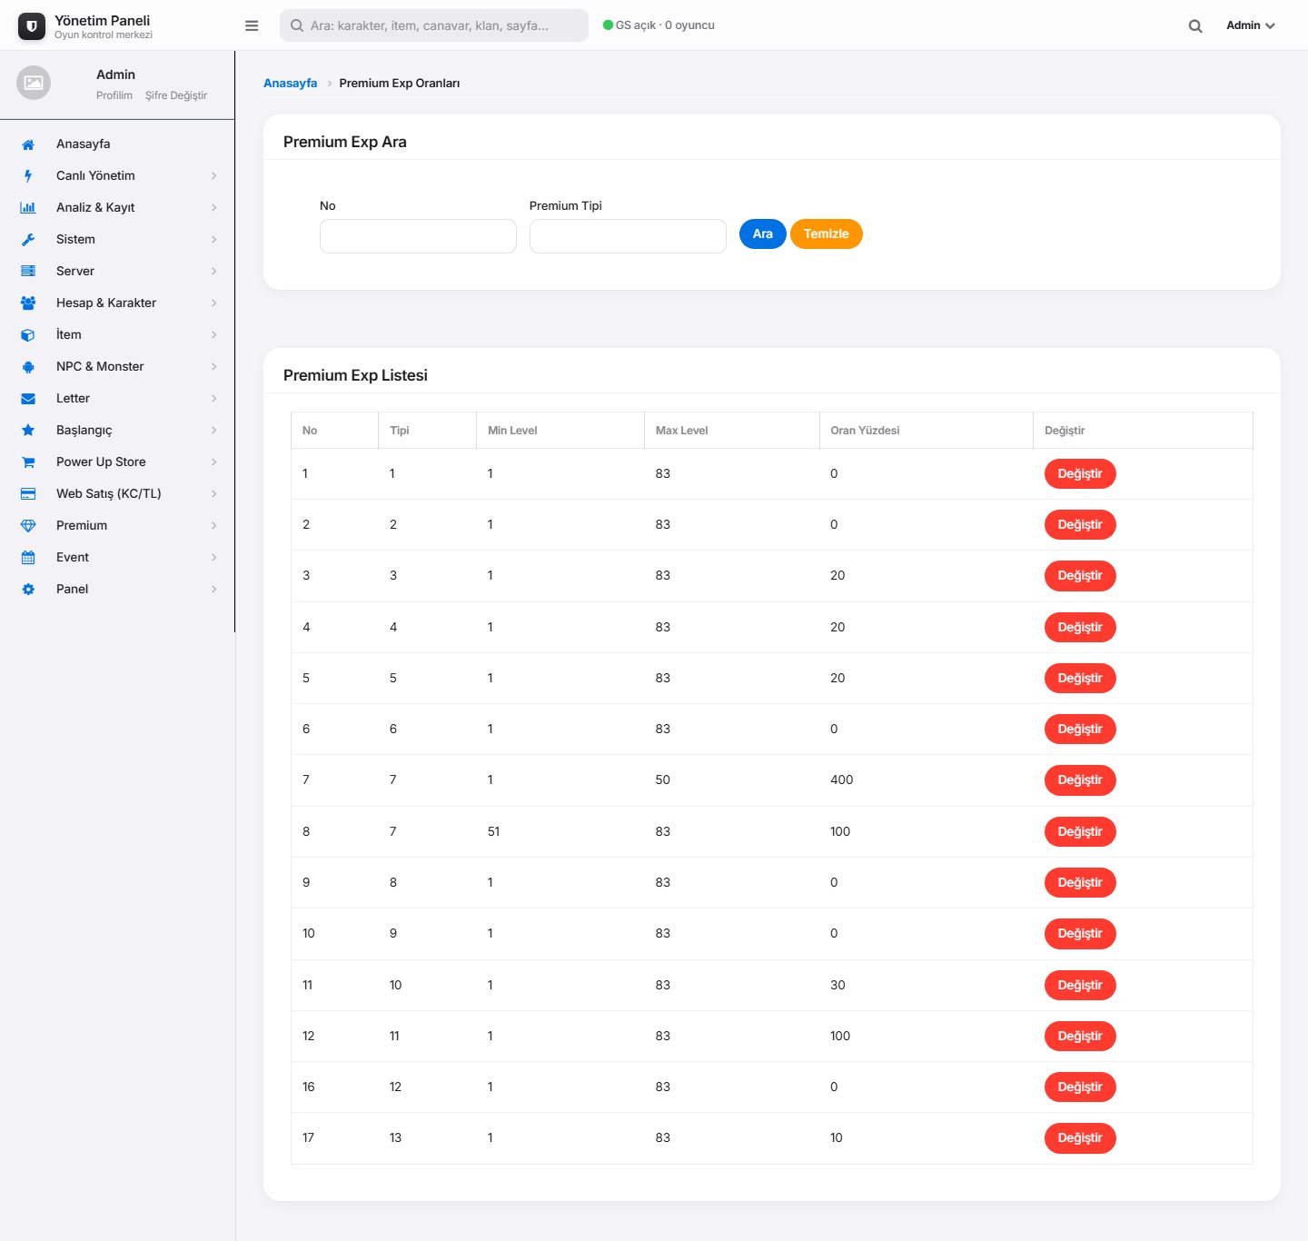This screenshot has width=1308, height=1241.
Task: Click the Analiz & Kayıt chart icon
Action: (x=28, y=208)
